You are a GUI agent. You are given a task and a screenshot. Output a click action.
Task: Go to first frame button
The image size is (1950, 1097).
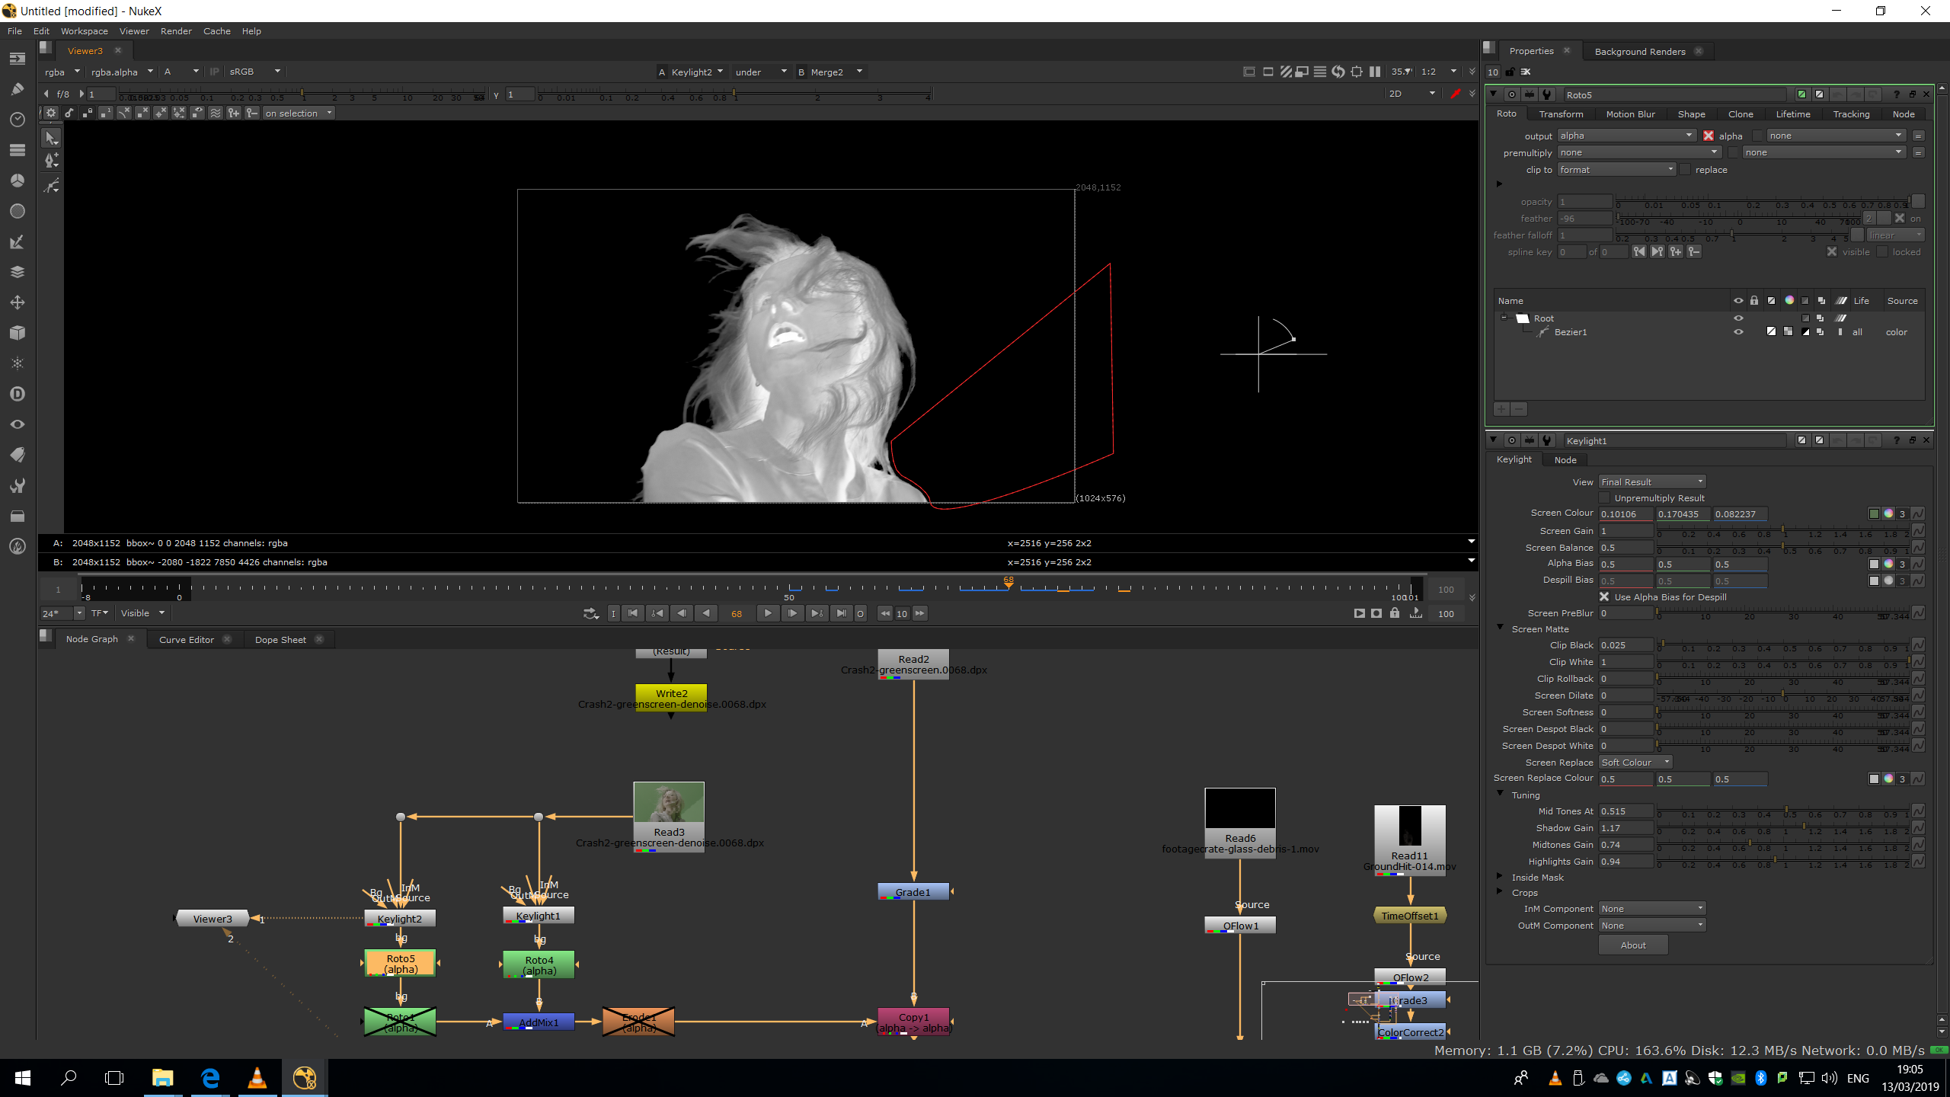tap(632, 613)
